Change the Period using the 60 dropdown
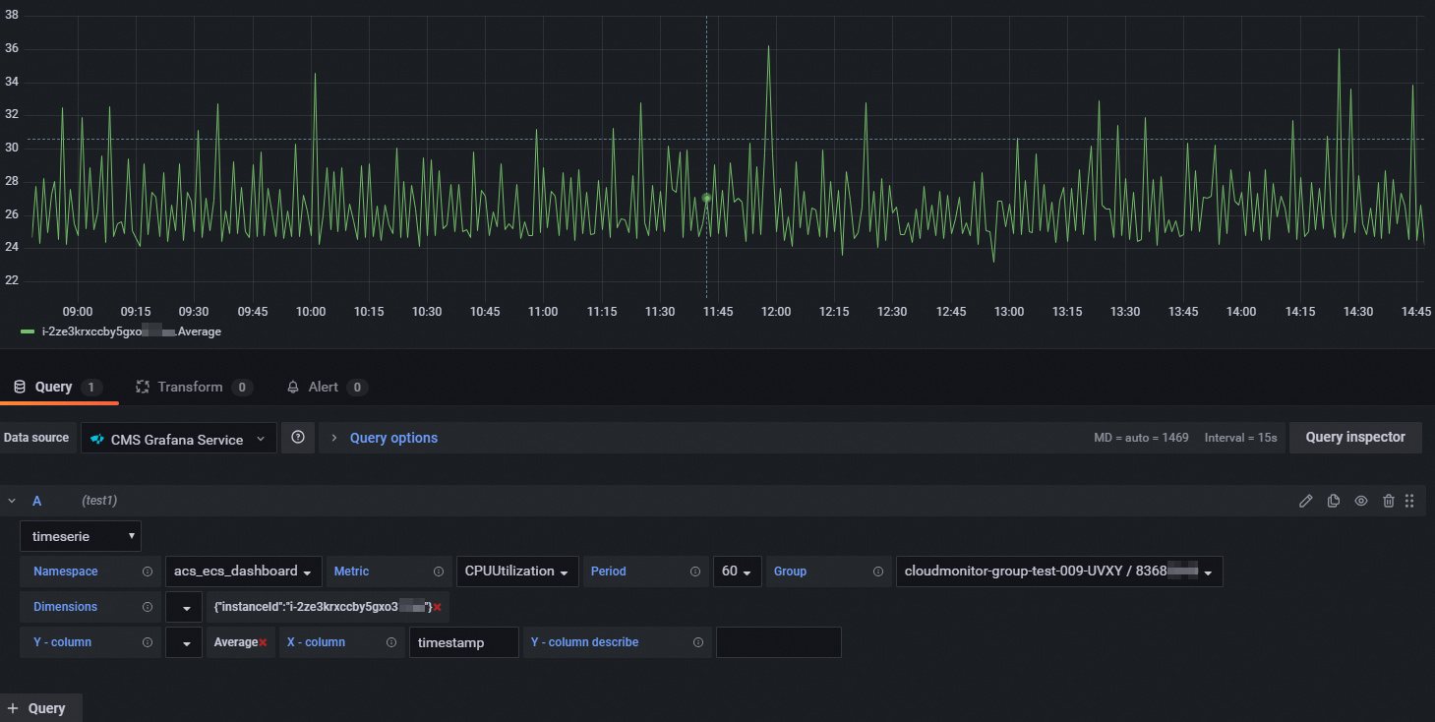1435x722 pixels. click(x=738, y=571)
